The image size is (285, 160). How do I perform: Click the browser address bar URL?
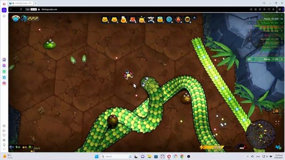click(x=49, y=9)
